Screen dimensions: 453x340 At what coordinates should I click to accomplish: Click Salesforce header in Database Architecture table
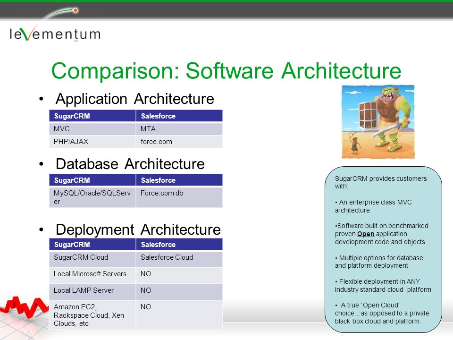[179, 180]
